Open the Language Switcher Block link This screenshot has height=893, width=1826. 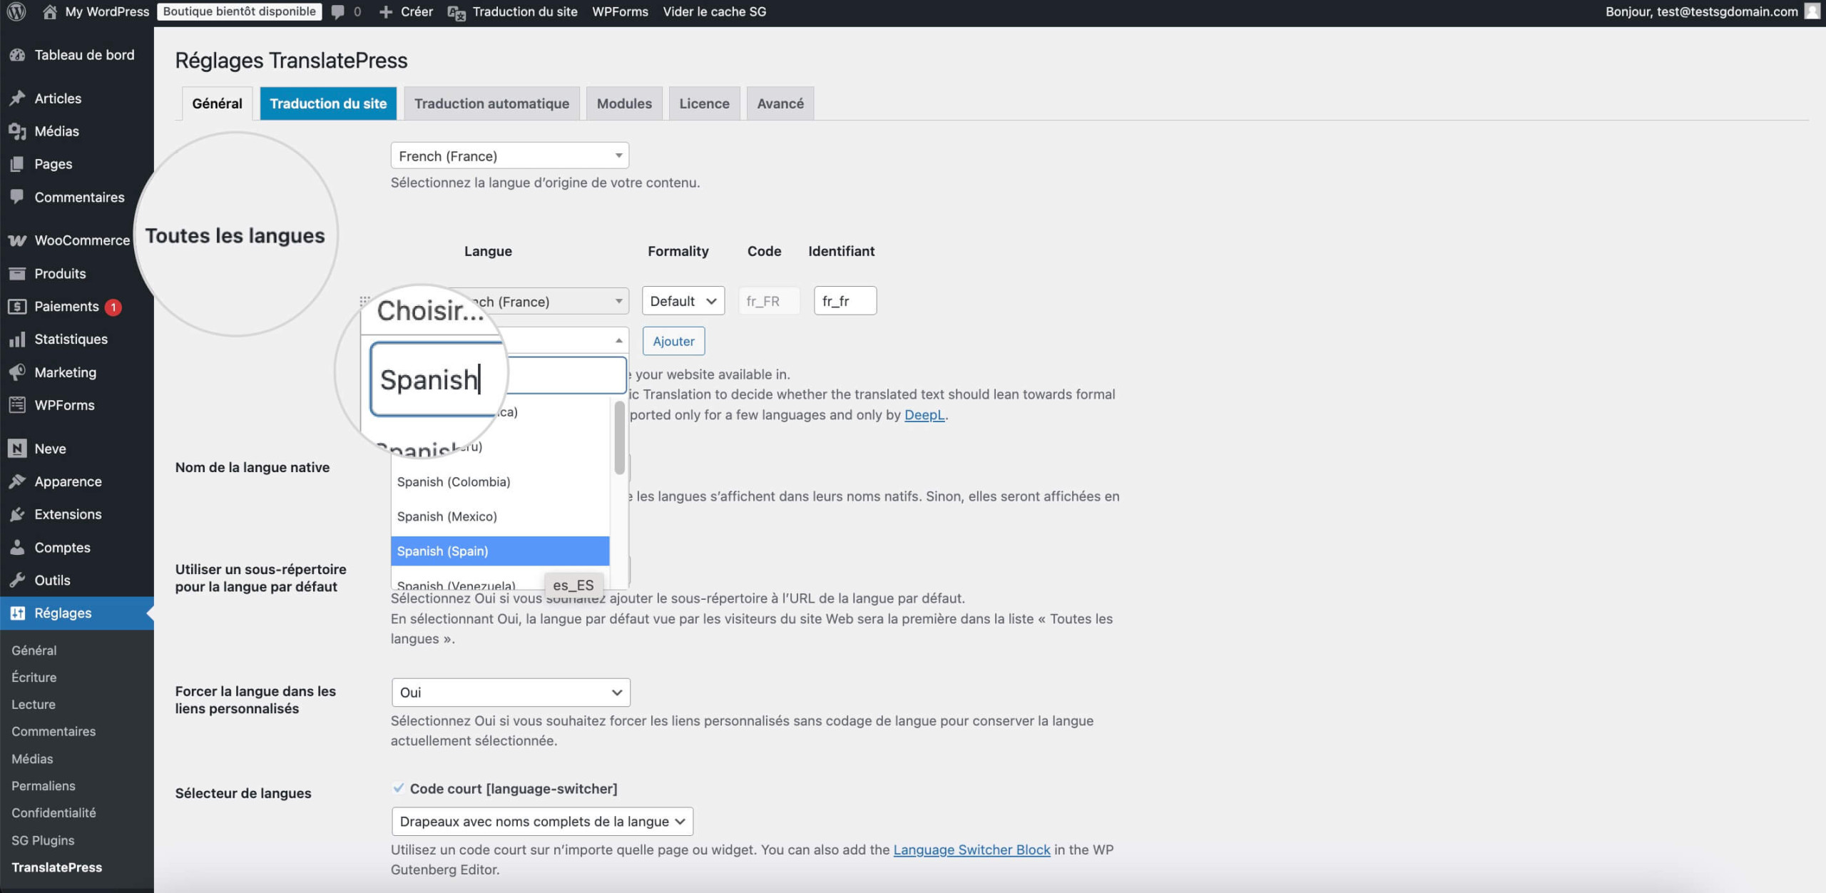pos(971,849)
